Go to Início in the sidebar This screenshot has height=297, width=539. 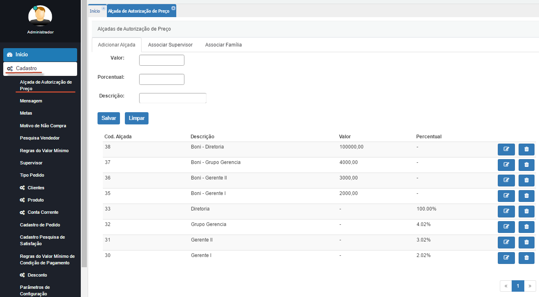tap(40, 55)
